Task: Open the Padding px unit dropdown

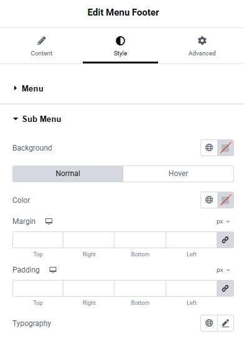Action: 223,270
